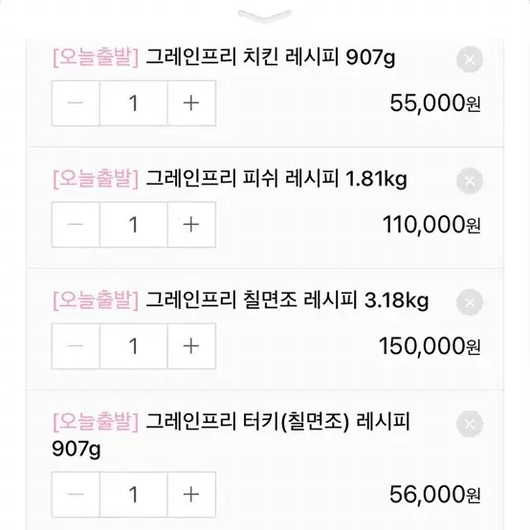Remove 치킨 레시피 907g item with X
530x530 pixels.
[x=470, y=59]
